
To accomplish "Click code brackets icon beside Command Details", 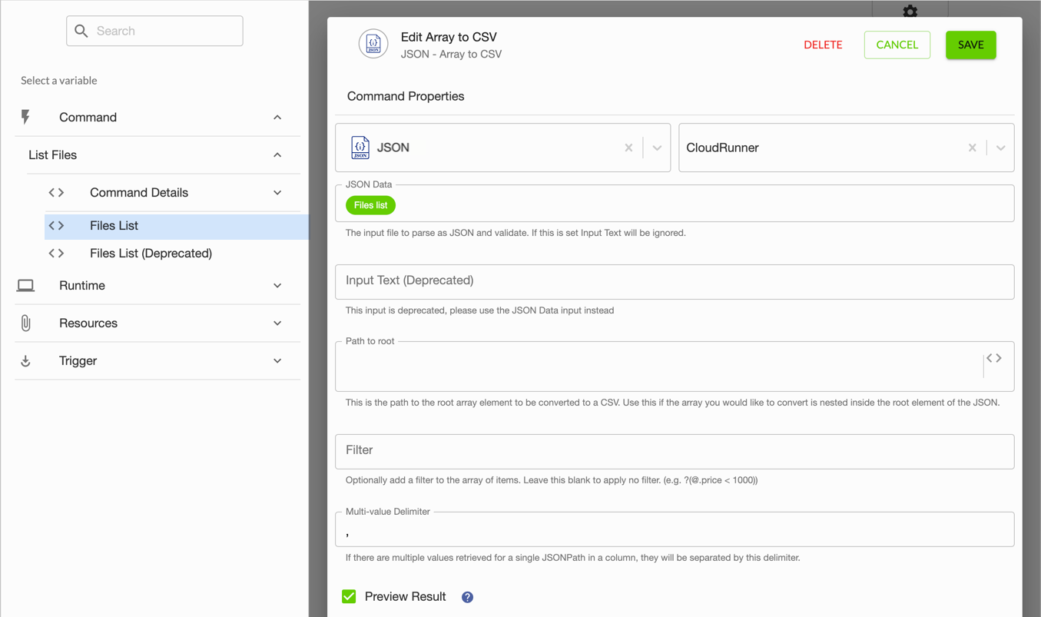I will point(56,193).
